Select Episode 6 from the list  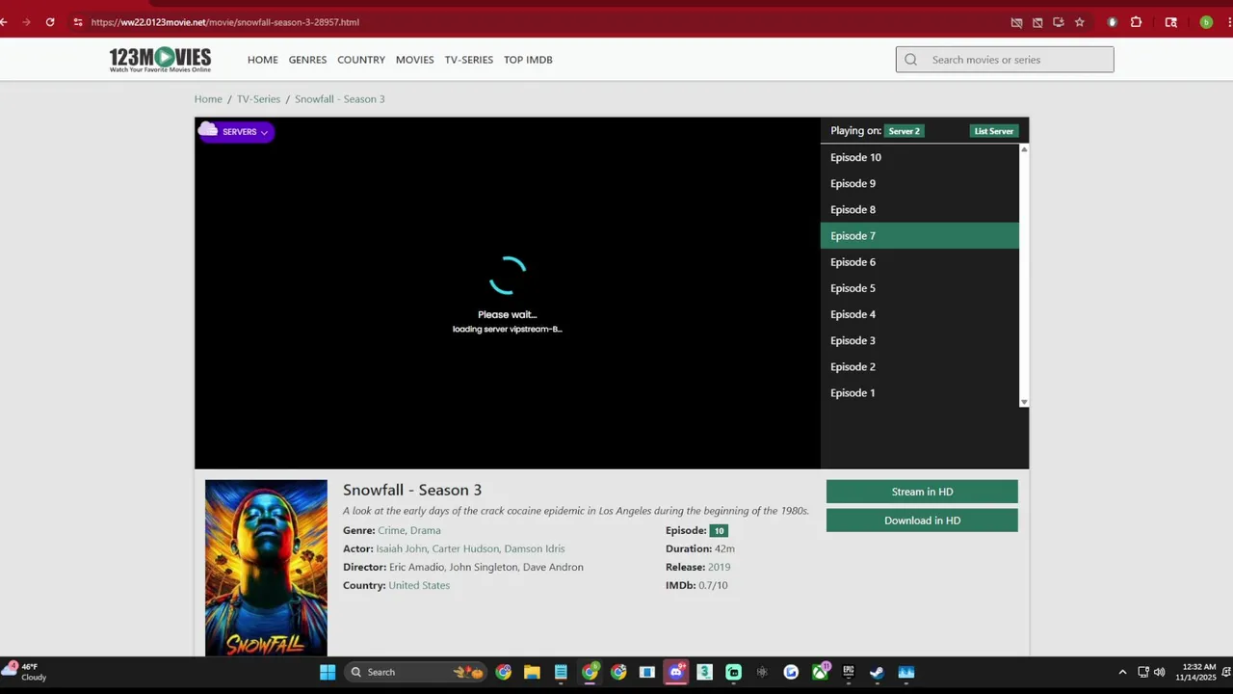pos(919,262)
